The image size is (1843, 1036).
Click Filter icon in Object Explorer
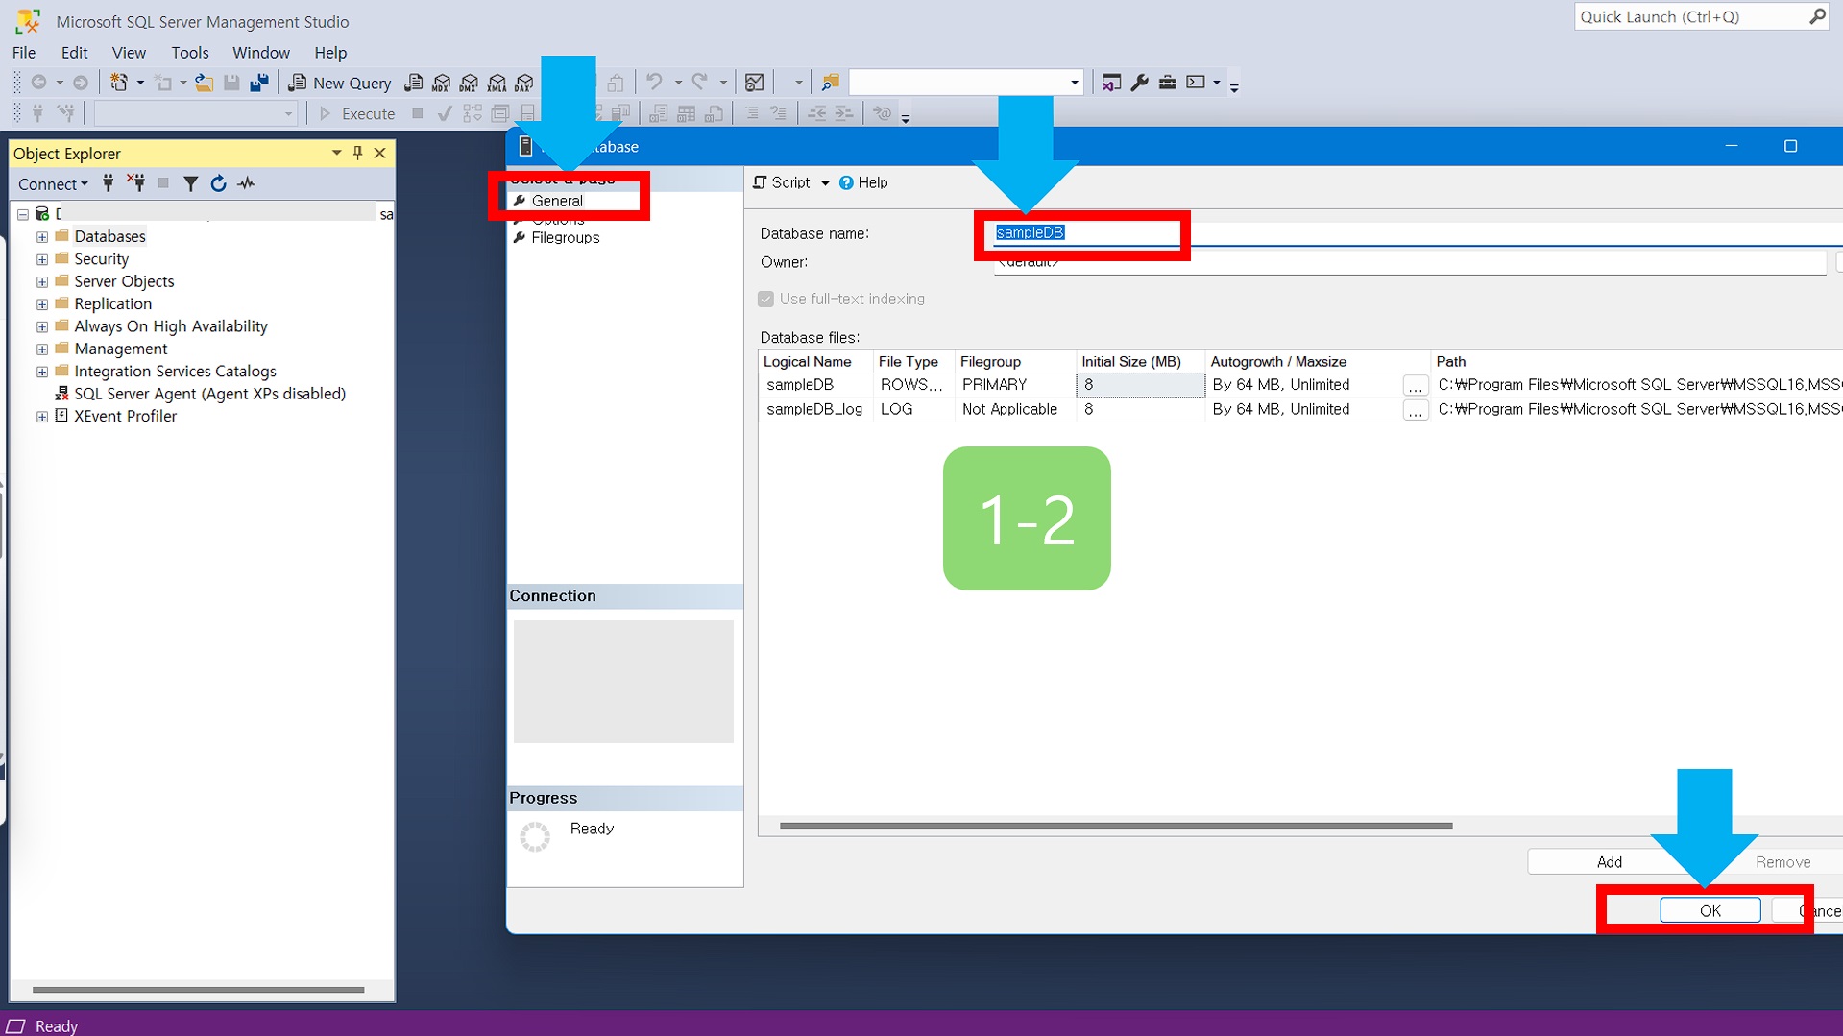point(191,183)
